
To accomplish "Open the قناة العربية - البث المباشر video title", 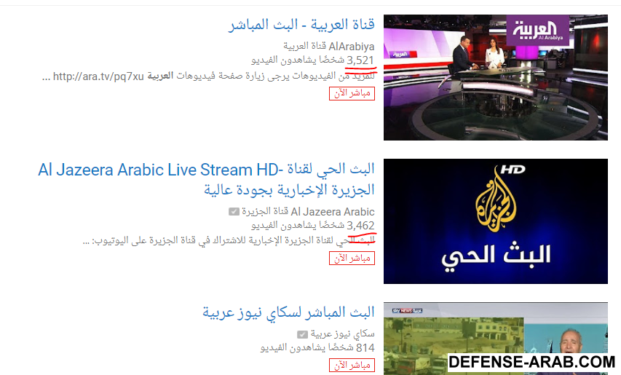I will pos(301,25).
